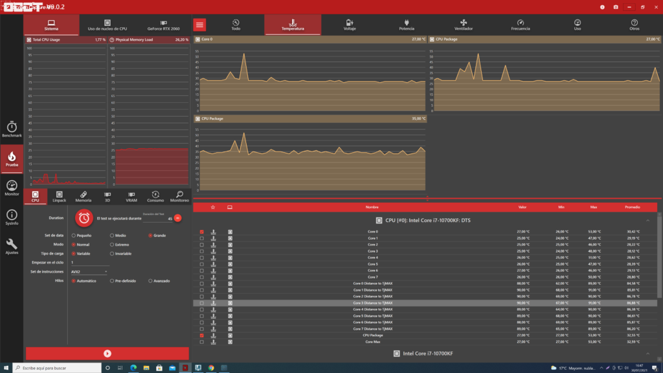Viewport: 663px width, 373px height.
Task: Select the Avanzado threads option
Action: pos(150,281)
